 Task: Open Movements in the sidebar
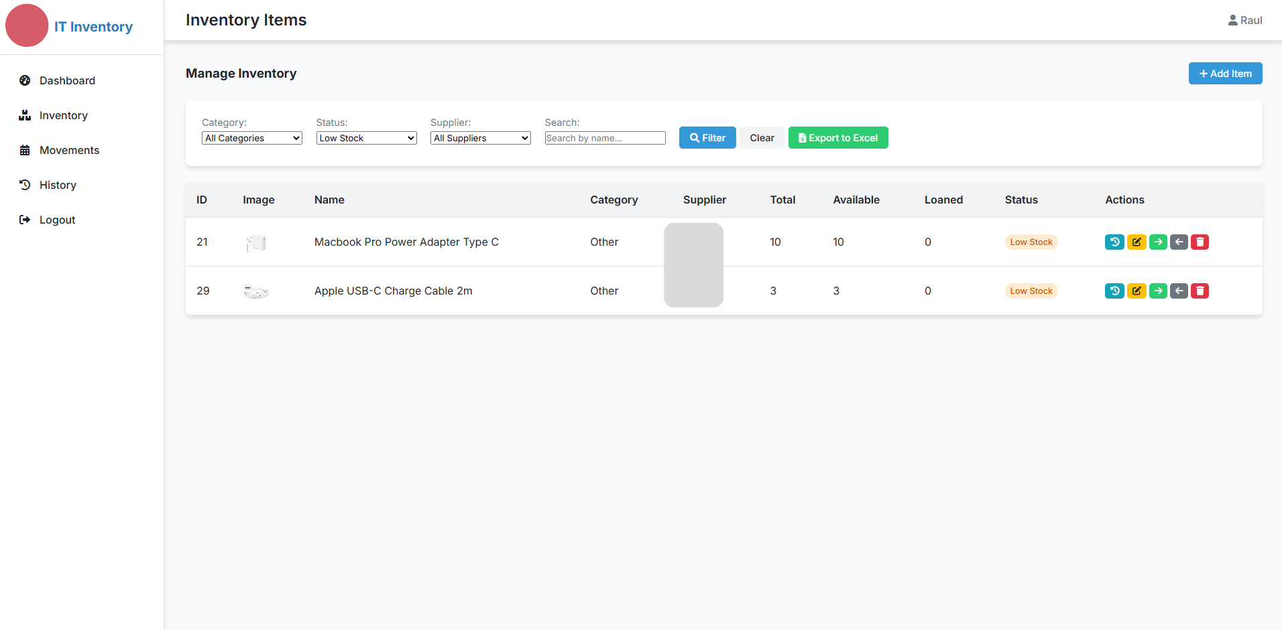click(69, 150)
